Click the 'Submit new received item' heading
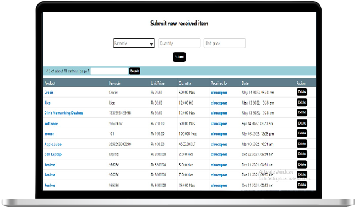This screenshot has height=211, width=359. click(179, 23)
